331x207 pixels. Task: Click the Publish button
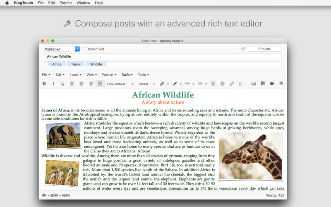coord(264,49)
